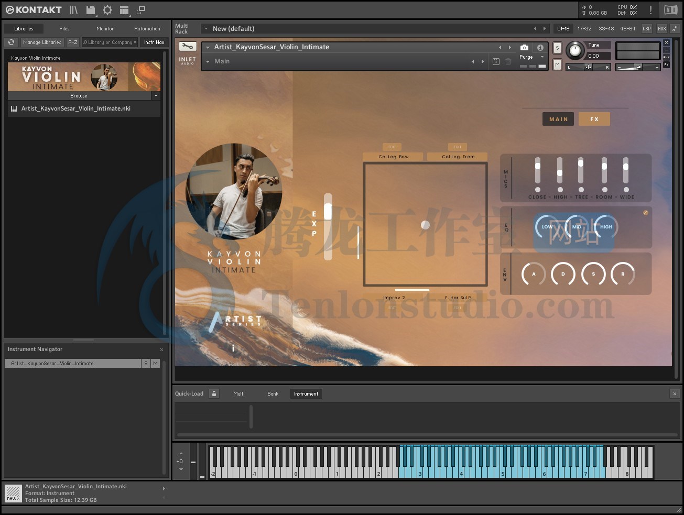
Task: Expand the file info arrow in status bar
Action: [x=164, y=489]
